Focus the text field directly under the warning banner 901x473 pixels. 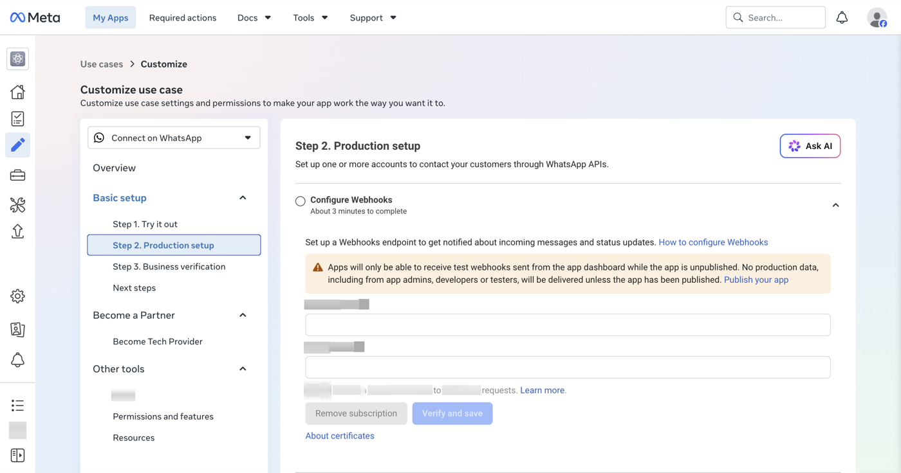[568, 325]
